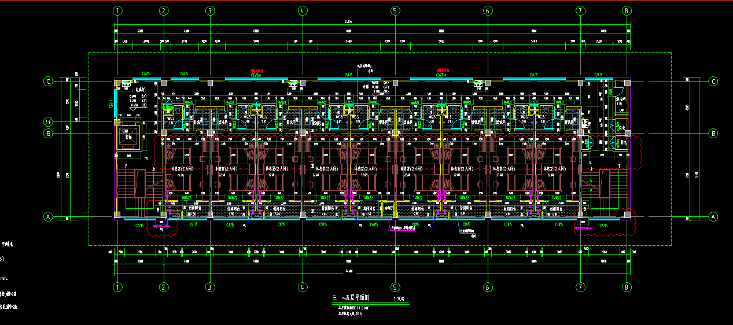
Task: Click the 电梯厅 elevator hall label
Action: point(140,90)
